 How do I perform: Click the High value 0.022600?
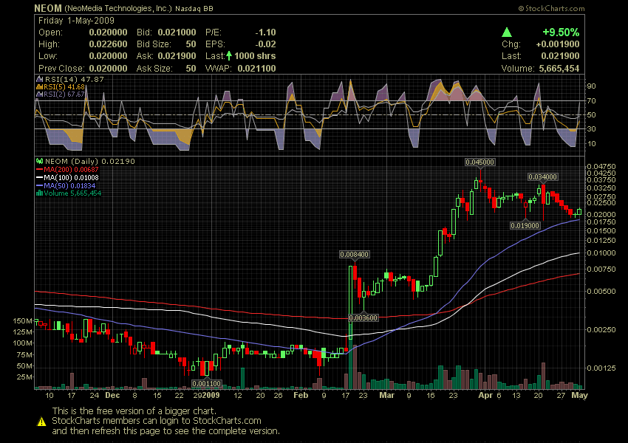pos(108,44)
